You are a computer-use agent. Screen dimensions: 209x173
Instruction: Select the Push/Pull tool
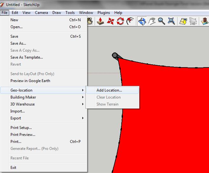(x=100, y=21)
